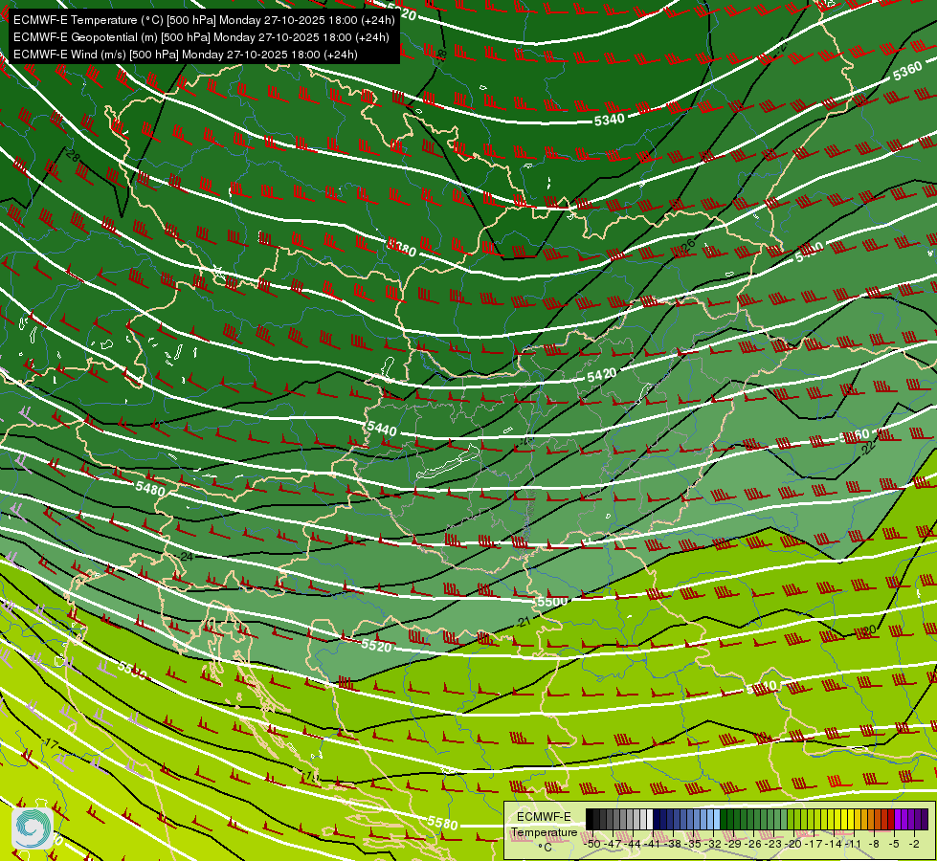Click the 5580 geopotential contour label
Viewport: 937px width, 861px height.
pyautogui.click(x=443, y=823)
